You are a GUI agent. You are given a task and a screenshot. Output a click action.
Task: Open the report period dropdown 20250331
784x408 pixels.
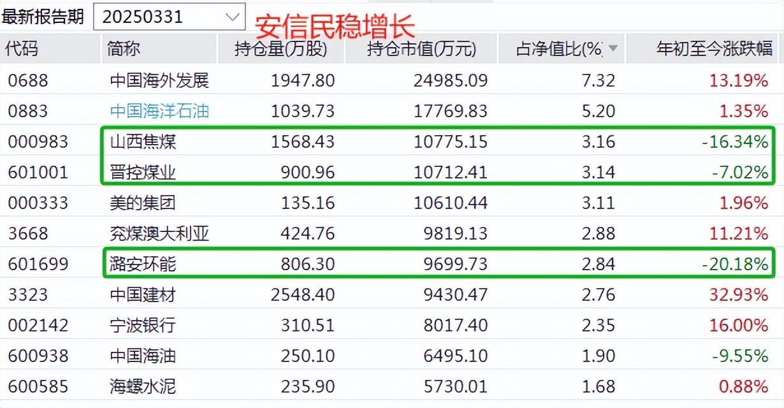tap(169, 17)
